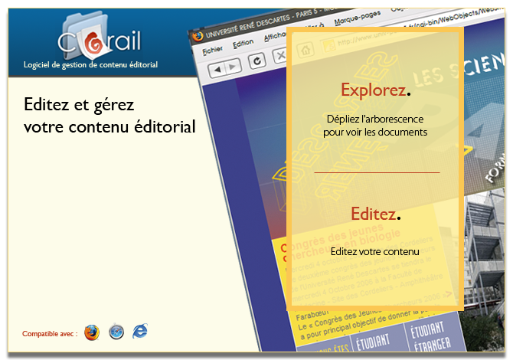
Task: Click the Firefox icon in illustrated title bar
Action: click(198, 36)
